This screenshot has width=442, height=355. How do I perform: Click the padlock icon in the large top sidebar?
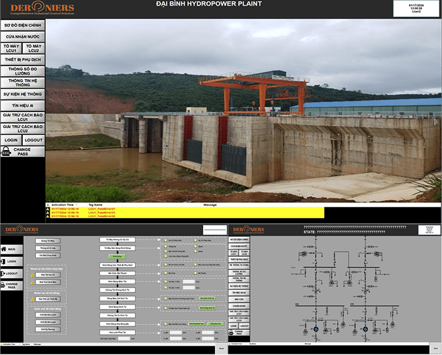pyautogui.click(x=6, y=151)
